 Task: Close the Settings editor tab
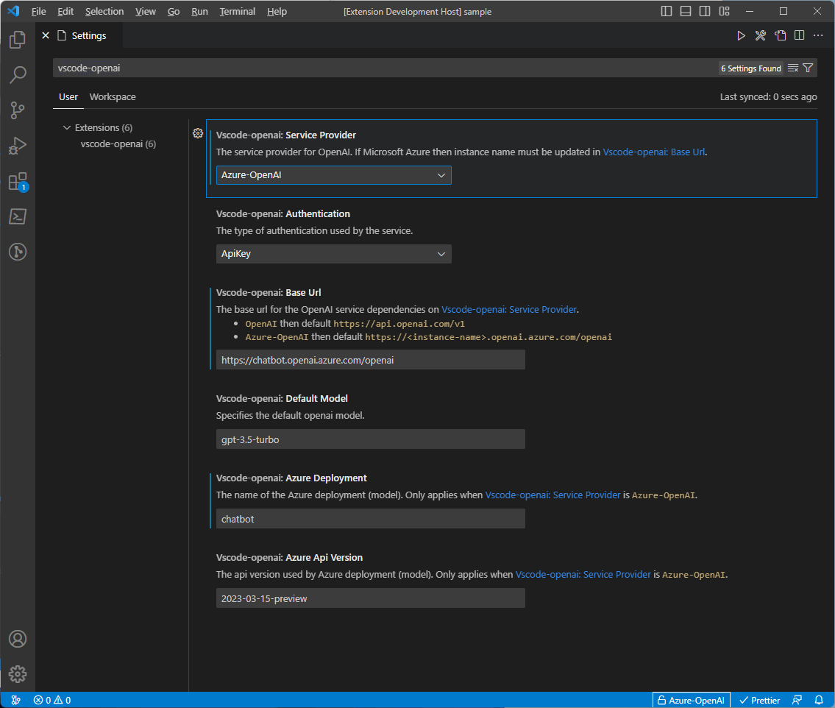(46, 35)
